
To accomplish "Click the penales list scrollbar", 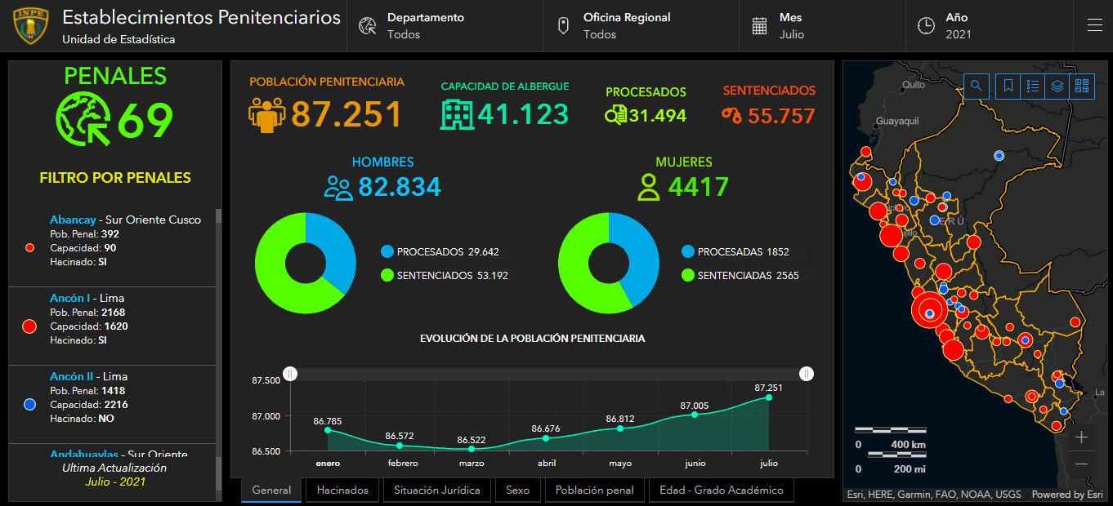I will 218,355.
